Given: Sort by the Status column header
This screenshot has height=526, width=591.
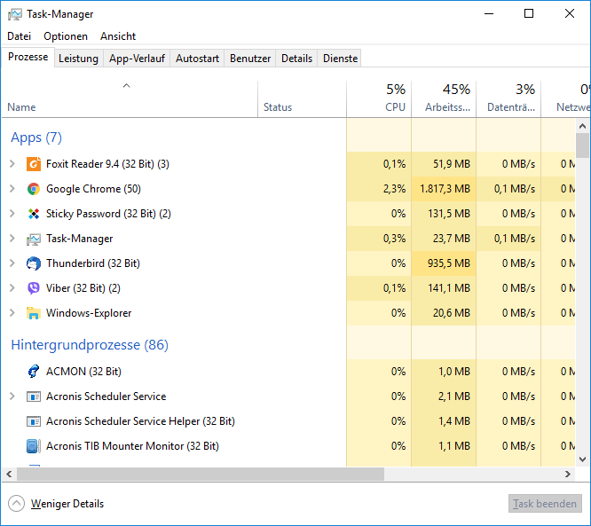Looking at the screenshot, I should coord(302,99).
